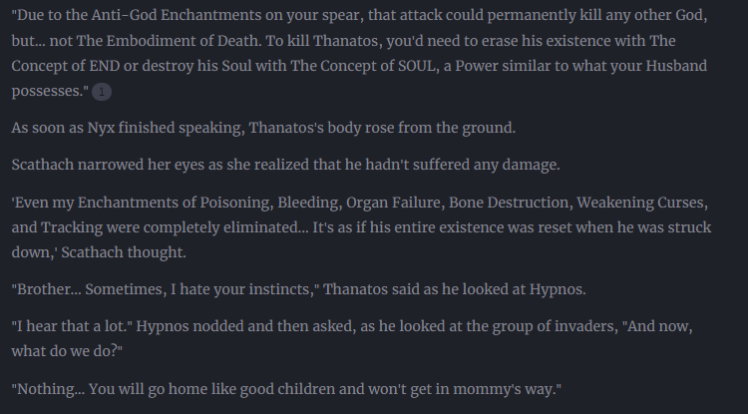Click the line "Brother... Sometimes, I hate your instincts"
Image resolution: width=748 pixels, height=414 pixels.
click(298, 289)
